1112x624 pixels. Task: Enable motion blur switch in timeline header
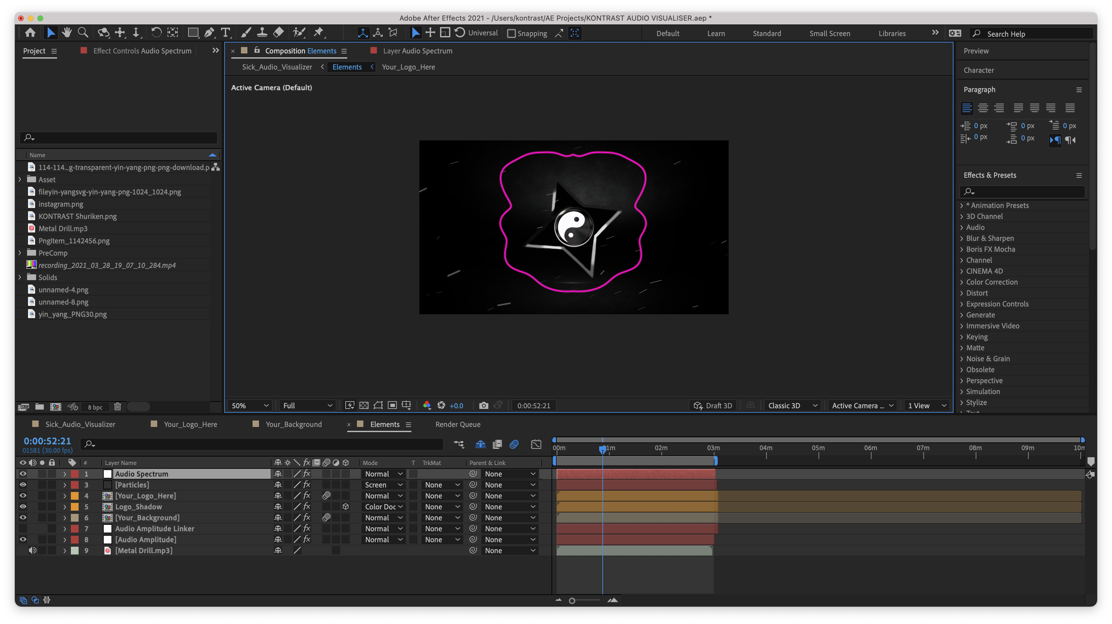(x=514, y=444)
